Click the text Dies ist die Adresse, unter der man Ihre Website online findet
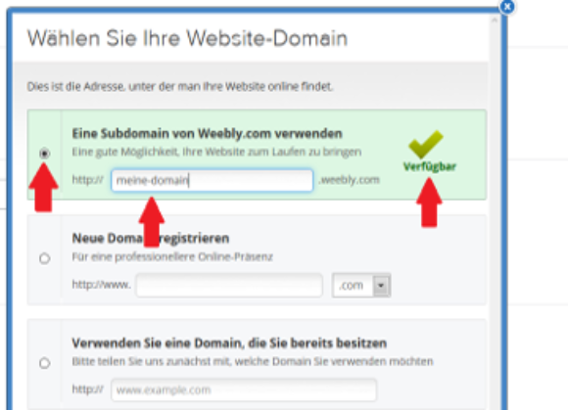This screenshot has height=410, width=568. point(180,87)
